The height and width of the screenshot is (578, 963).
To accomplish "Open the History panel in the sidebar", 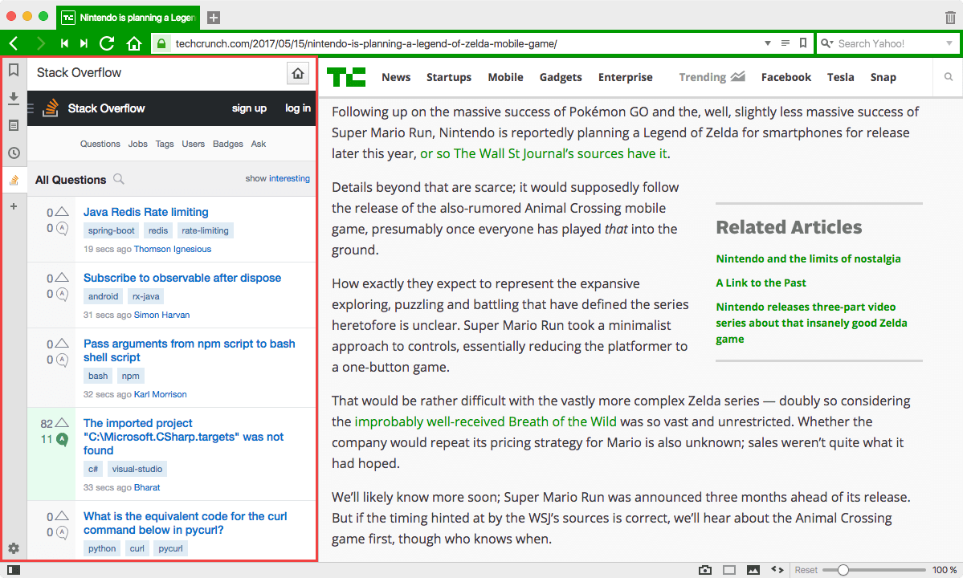I will (x=14, y=153).
